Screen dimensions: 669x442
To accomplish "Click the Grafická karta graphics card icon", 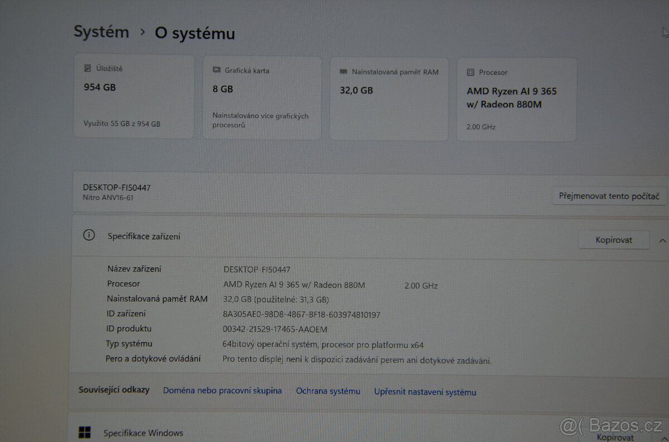I will click(x=216, y=70).
